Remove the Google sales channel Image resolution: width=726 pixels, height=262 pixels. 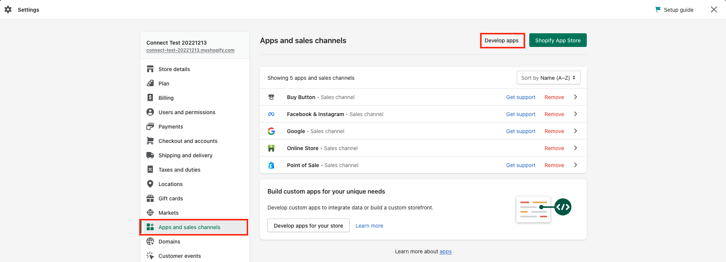click(554, 131)
